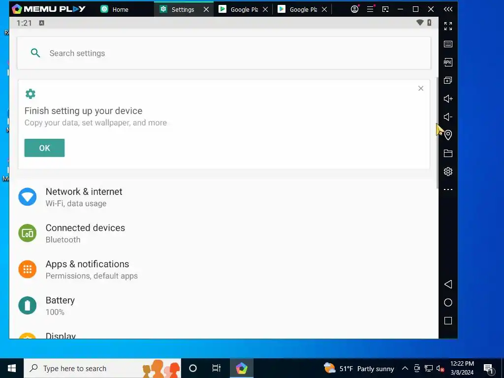Open the key mapping keyboard icon
The image size is (504, 378).
pyautogui.click(x=448, y=44)
